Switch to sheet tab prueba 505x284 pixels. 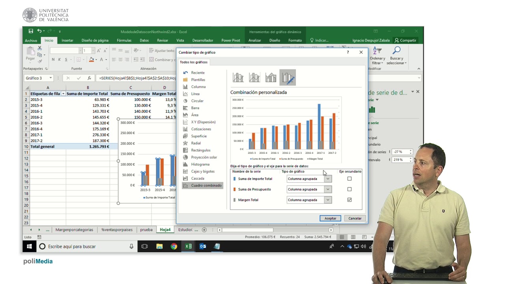(x=146, y=230)
